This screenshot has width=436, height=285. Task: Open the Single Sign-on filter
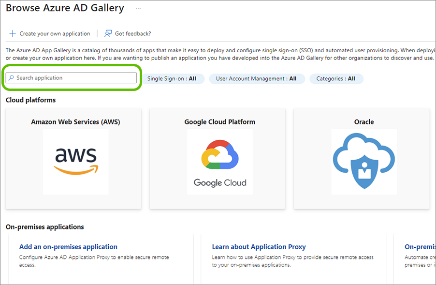(172, 78)
